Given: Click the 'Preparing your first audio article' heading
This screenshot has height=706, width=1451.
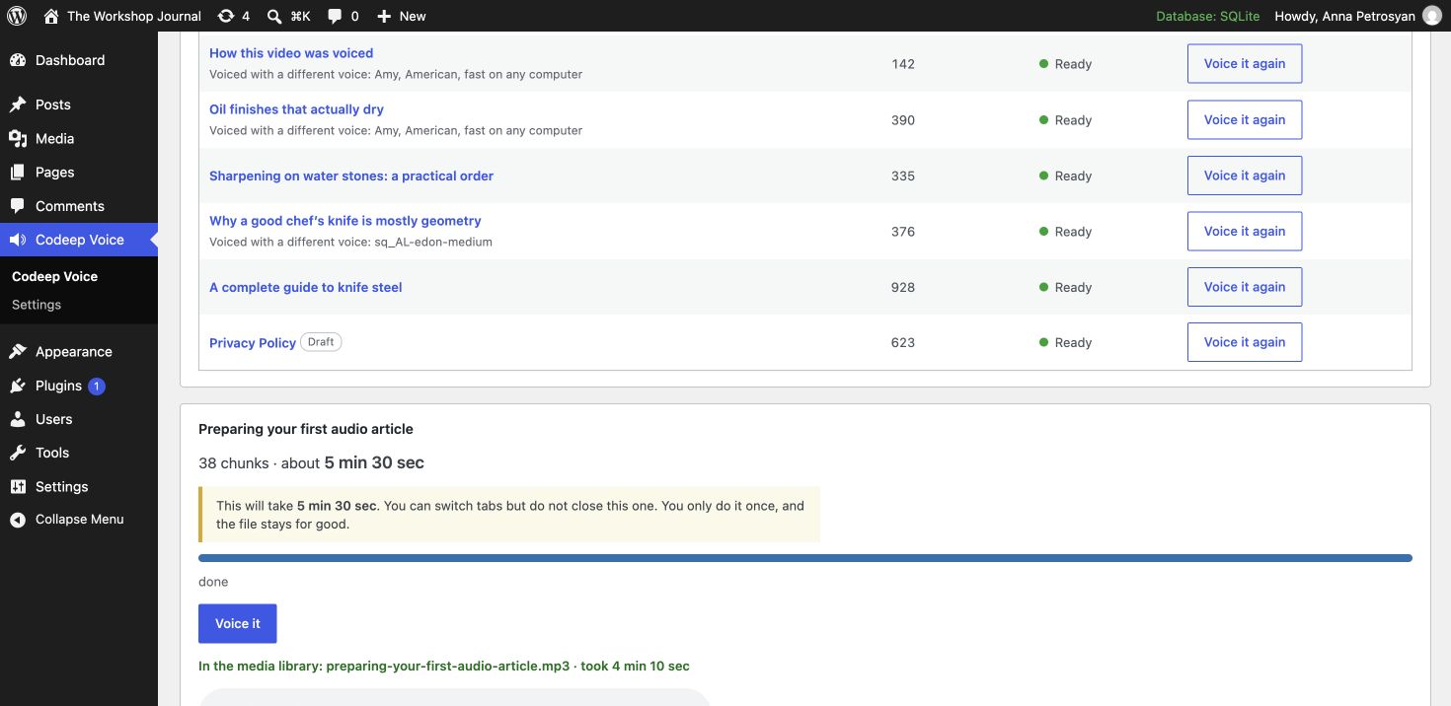Looking at the screenshot, I should click(x=306, y=429).
